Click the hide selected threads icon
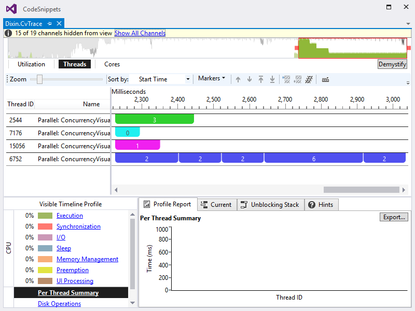This screenshot has width=415, height=311. pyautogui.click(x=286, y=79)
